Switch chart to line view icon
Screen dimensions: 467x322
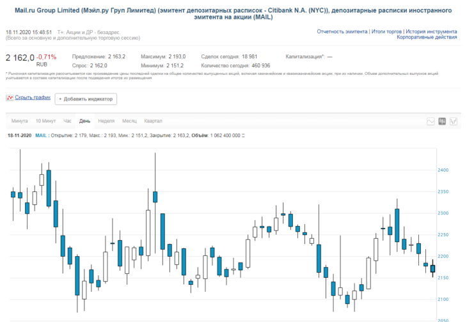tap(431, 122)
